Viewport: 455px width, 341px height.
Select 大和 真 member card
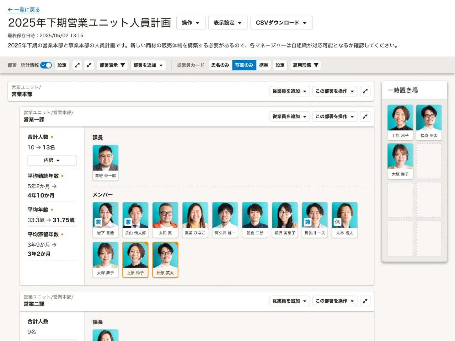coord(165,220)
